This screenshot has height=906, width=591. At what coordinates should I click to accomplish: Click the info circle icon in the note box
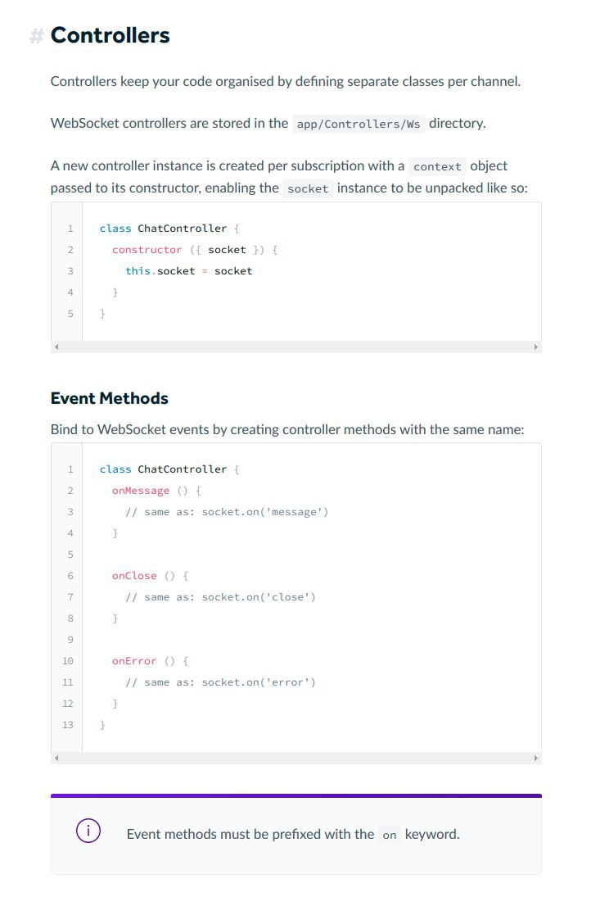point(88,831)
